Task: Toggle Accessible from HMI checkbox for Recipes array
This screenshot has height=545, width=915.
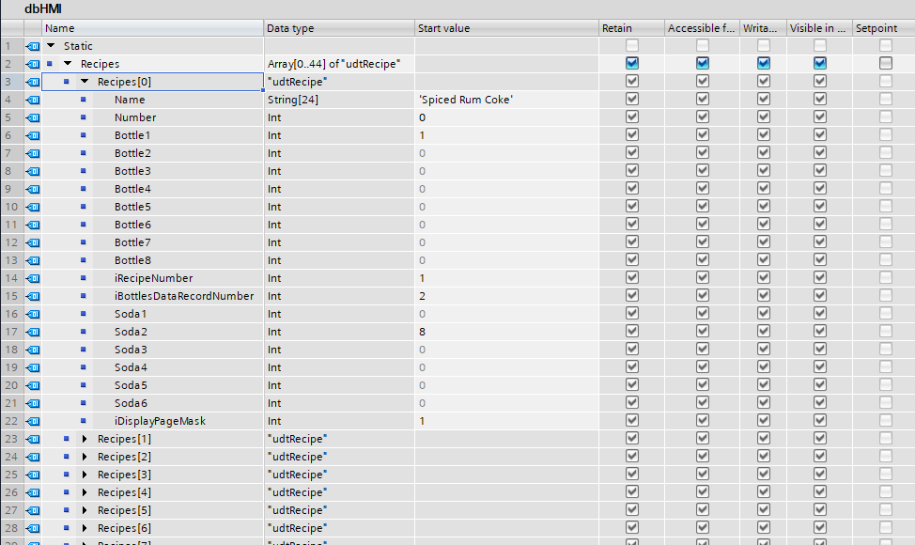Action: (x=703, y=63)
